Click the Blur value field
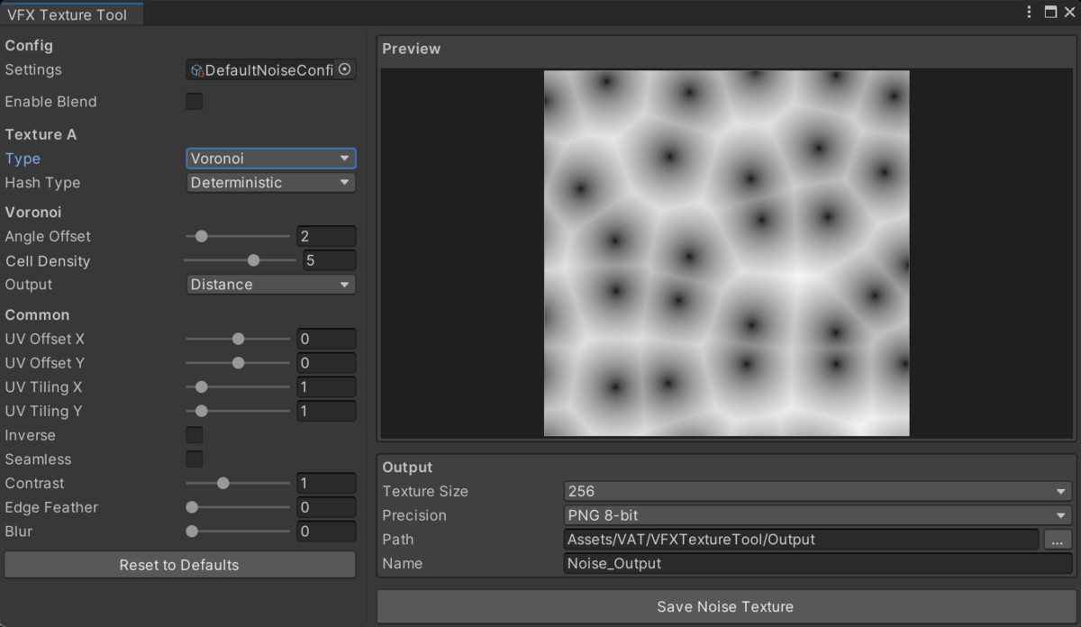 (x=326, y=532)
